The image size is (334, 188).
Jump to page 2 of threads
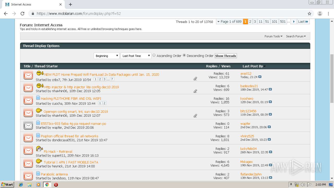[x=250, y=22]
